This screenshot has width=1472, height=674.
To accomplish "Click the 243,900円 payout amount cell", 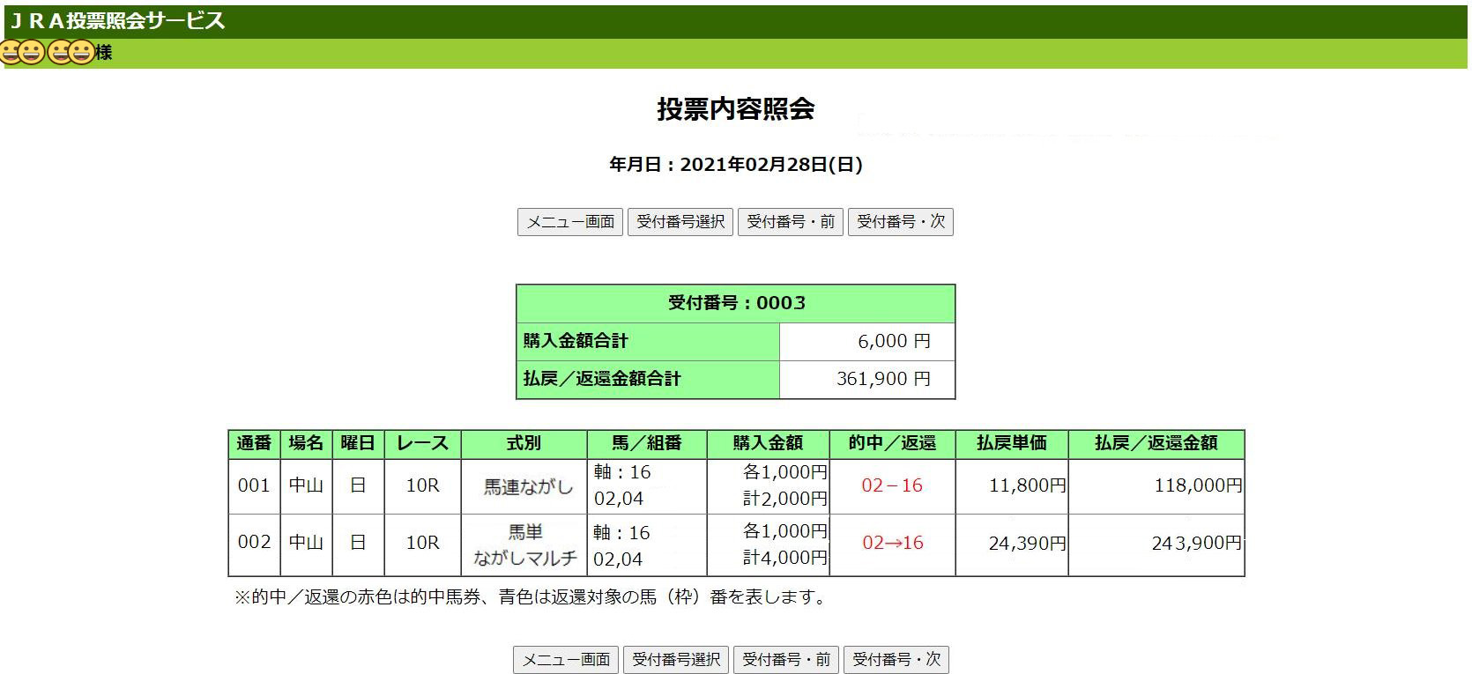I will [x=1196, y=544].
